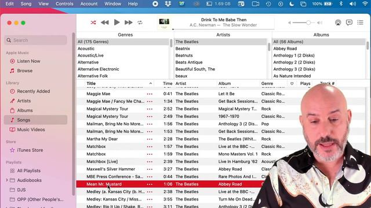Skip to previous track
This screenshot has width=371, height=208.
click(x=105, y=23)
